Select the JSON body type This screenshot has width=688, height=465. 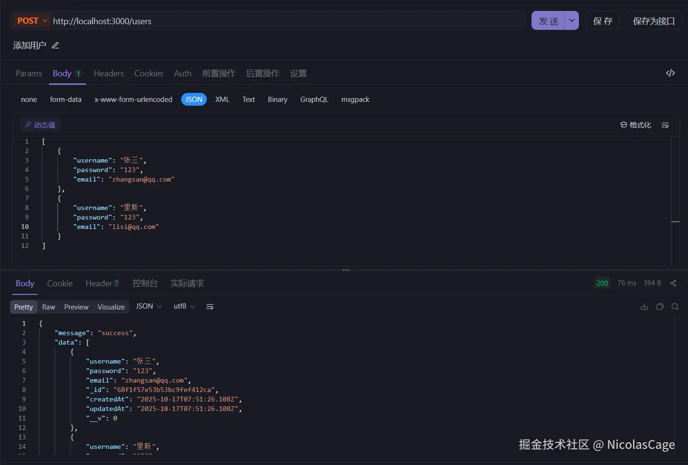click(193, 100)
